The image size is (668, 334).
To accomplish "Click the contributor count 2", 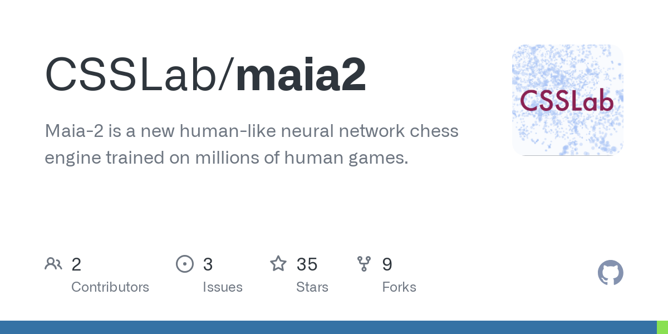I will [x=76, y=264].
